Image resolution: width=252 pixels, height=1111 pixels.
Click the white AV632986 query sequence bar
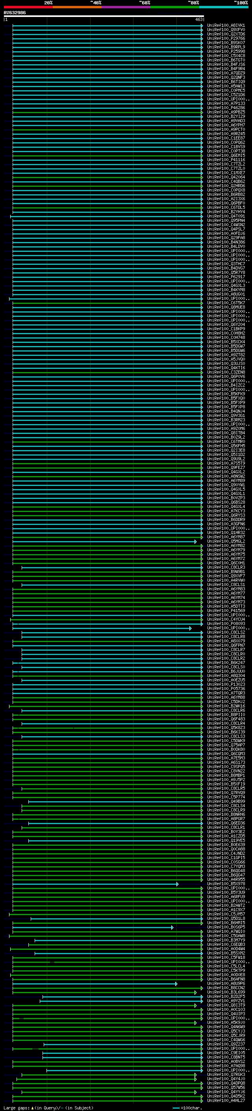104,16
